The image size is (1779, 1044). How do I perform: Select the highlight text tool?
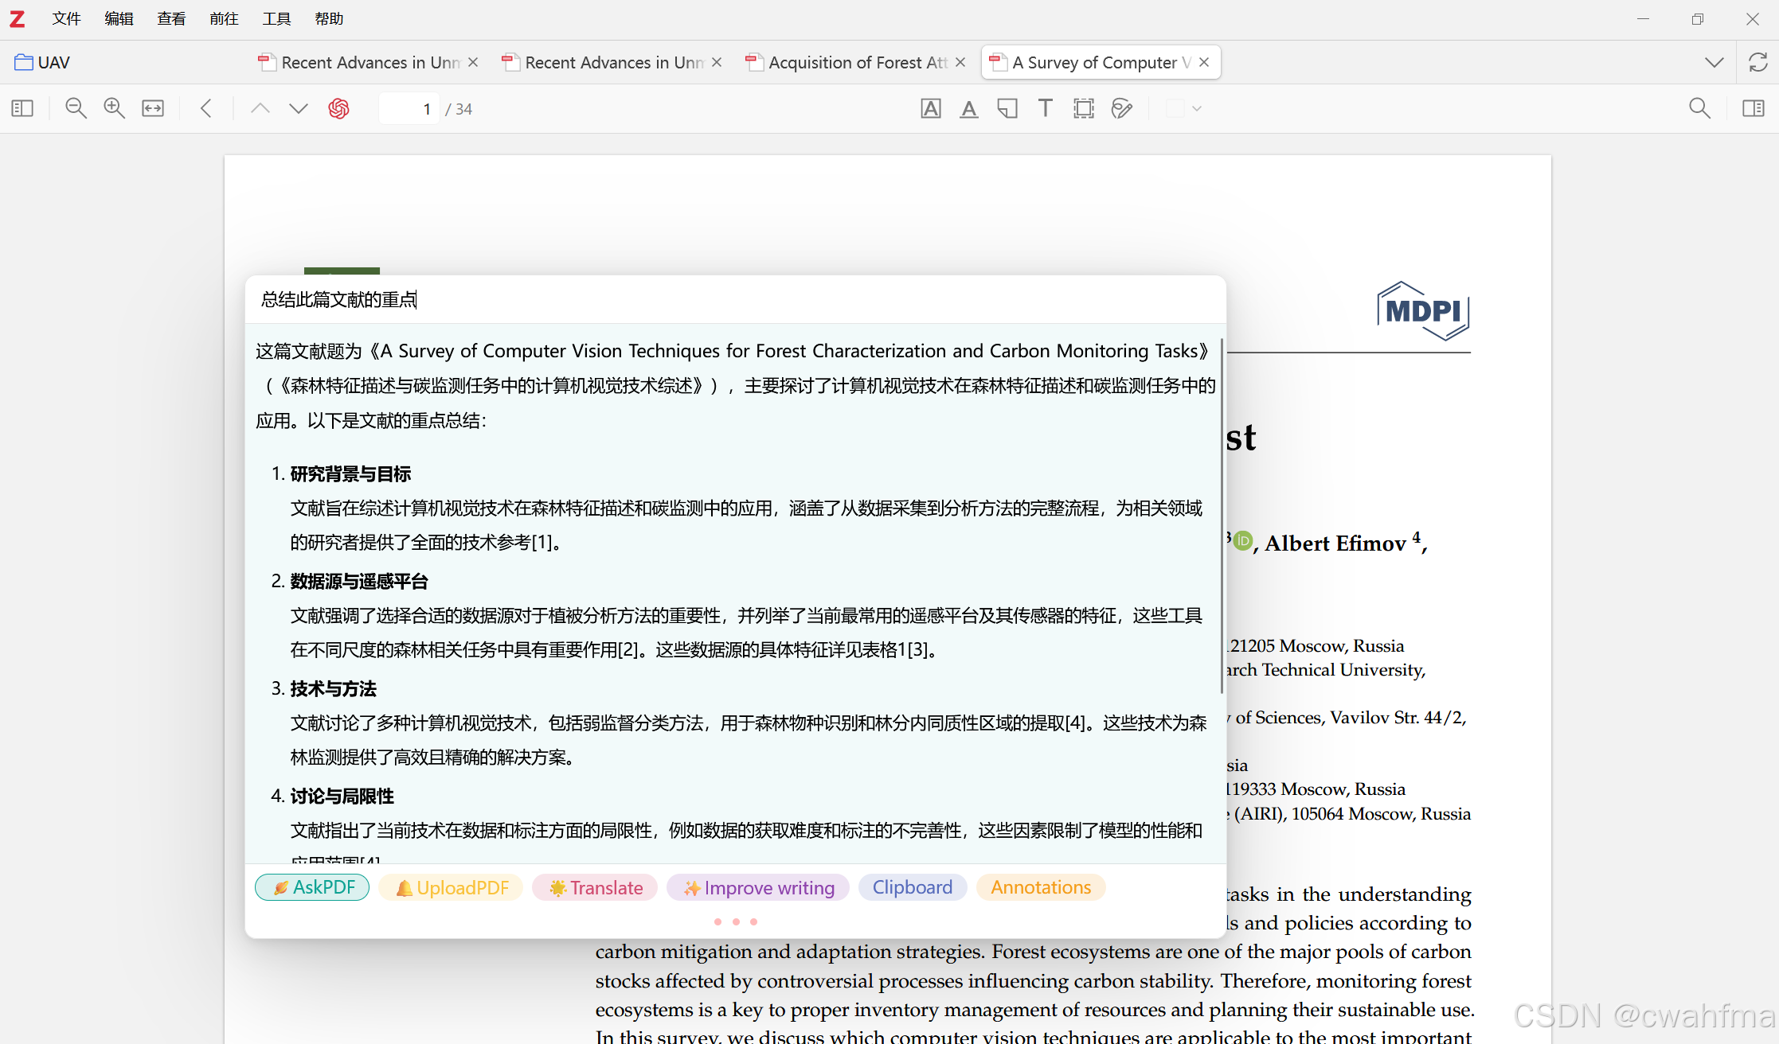[x=930, y=108]
